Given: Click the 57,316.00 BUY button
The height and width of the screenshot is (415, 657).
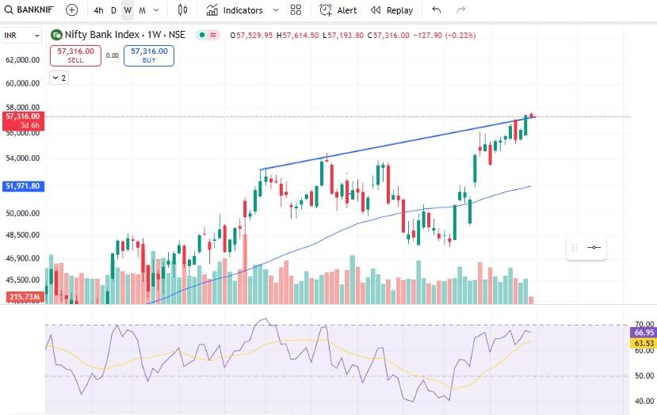Looking at the screenshot, I should coord(149,55).
